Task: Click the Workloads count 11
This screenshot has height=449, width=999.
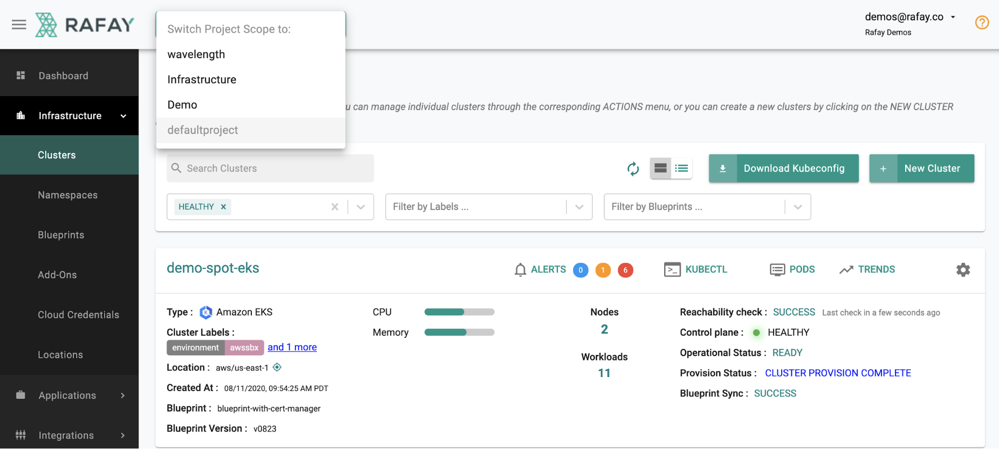Action: click(x=604, y=373)
